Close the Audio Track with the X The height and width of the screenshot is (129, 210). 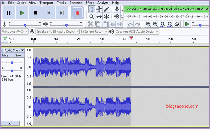(2, 50)
